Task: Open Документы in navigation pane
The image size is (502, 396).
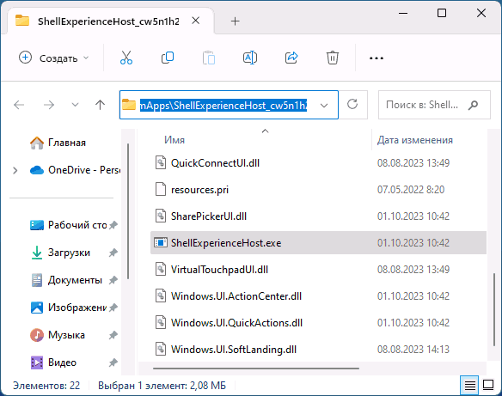Action: click(67, 280)
